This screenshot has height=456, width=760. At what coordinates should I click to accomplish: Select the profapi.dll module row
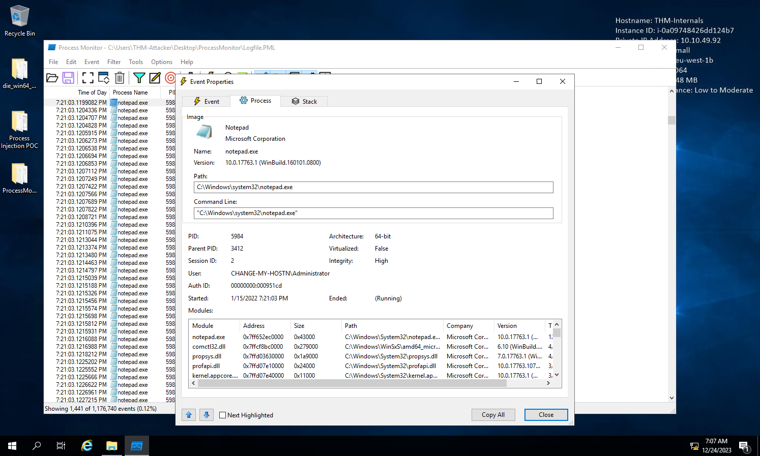[371, 366]
